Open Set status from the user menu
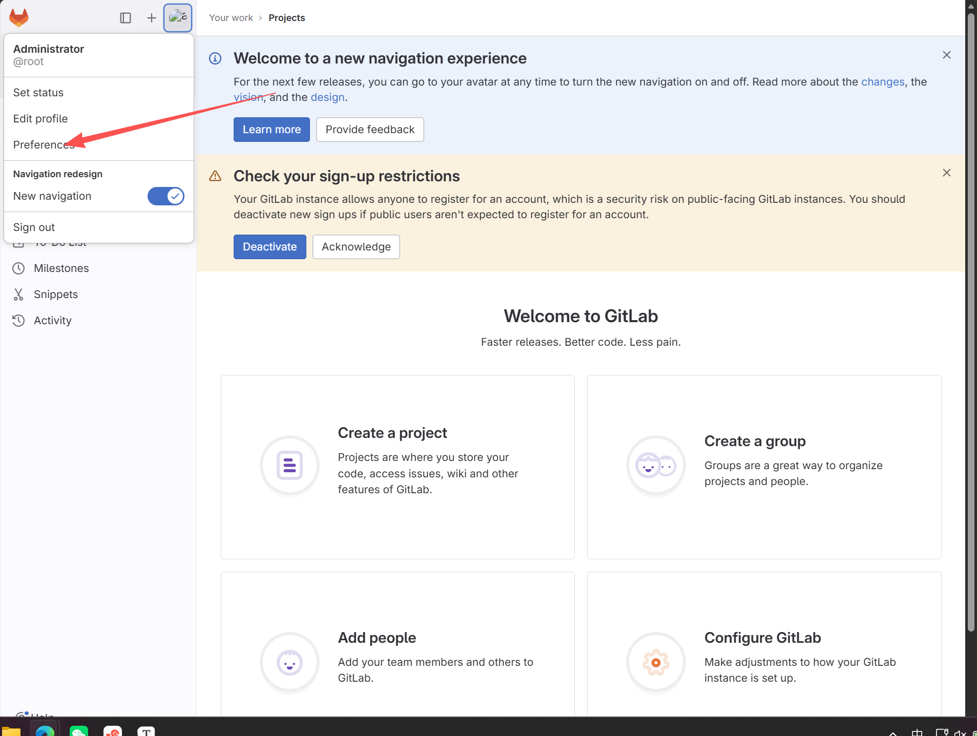Screen dimensions: 977x736 pyautogui.click(x=99, y=93)
